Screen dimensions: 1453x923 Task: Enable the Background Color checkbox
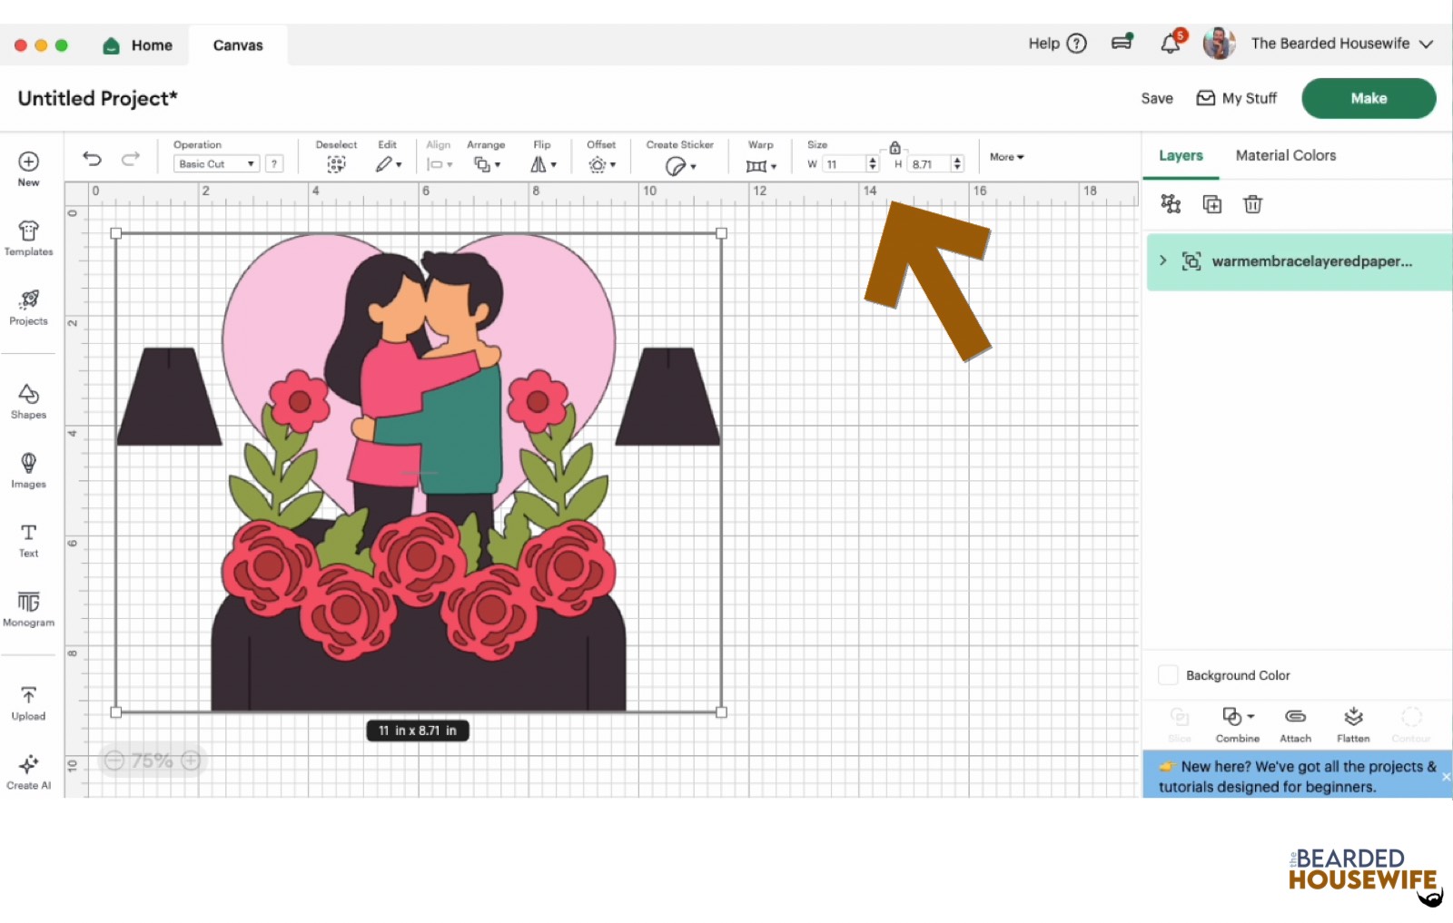point(1168,674)
